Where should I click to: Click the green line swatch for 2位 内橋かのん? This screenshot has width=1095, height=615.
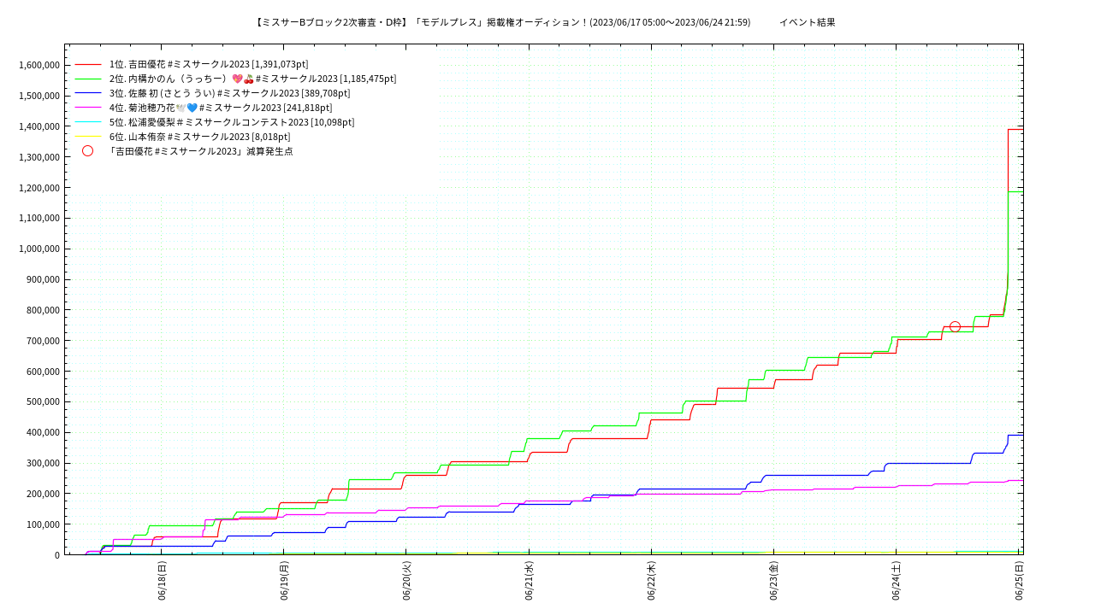(x=88, y=79)
